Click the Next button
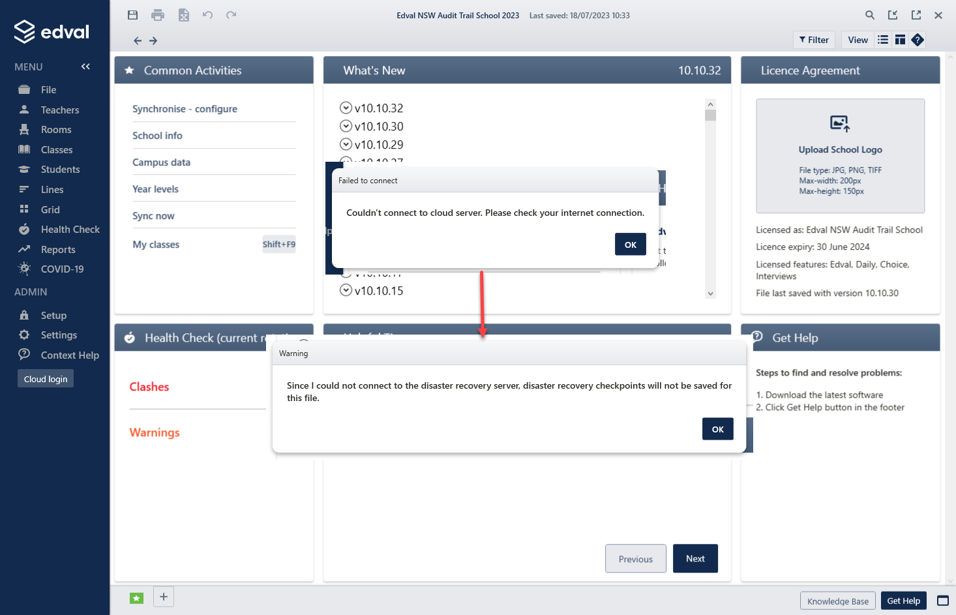Image resolution: width=956 pixels, height=615 pixels. point(695,559)
